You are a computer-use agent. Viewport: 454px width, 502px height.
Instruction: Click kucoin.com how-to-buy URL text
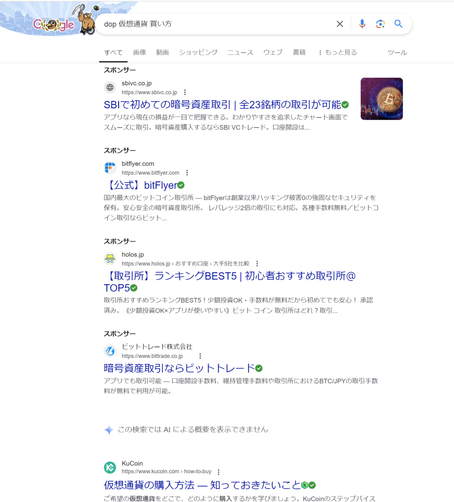(167, 471)
